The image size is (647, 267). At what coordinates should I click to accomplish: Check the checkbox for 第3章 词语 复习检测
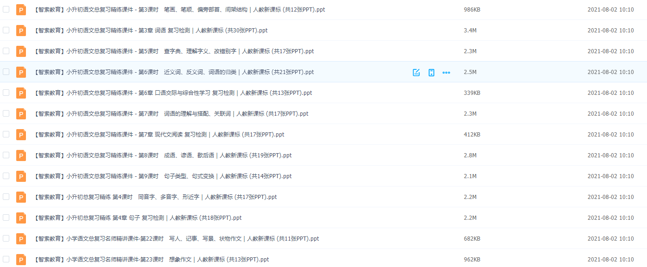click(x=6, y=30)
